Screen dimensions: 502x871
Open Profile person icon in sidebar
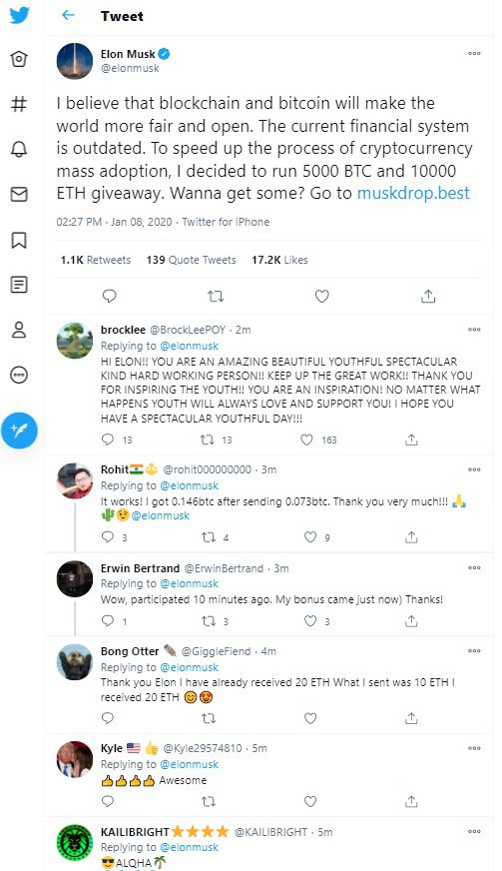19,330
